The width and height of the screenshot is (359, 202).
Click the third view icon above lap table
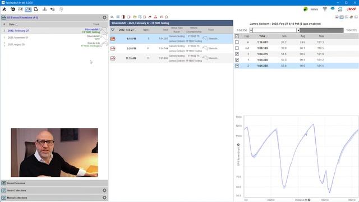tap(347, 17)
